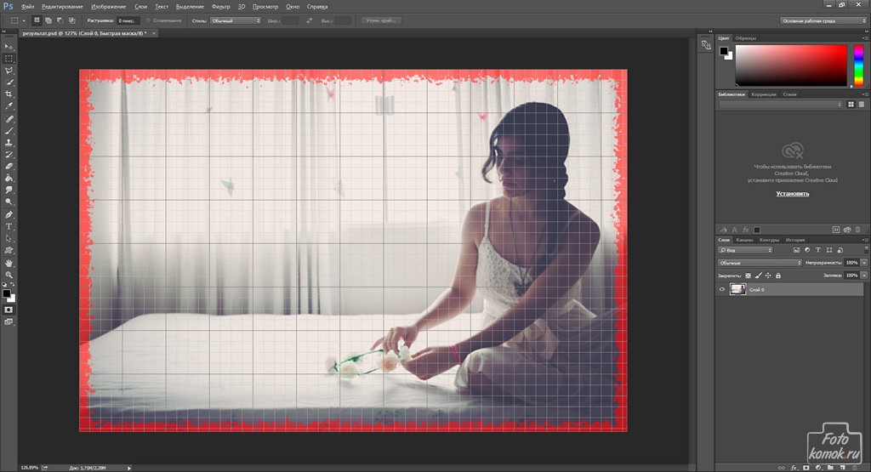The width and height of the screenshot is (871, 472).
Task: Select the Move tool
Action: 9,47
